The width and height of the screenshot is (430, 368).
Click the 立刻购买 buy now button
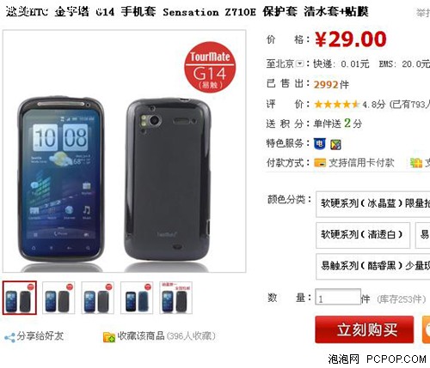365,329
